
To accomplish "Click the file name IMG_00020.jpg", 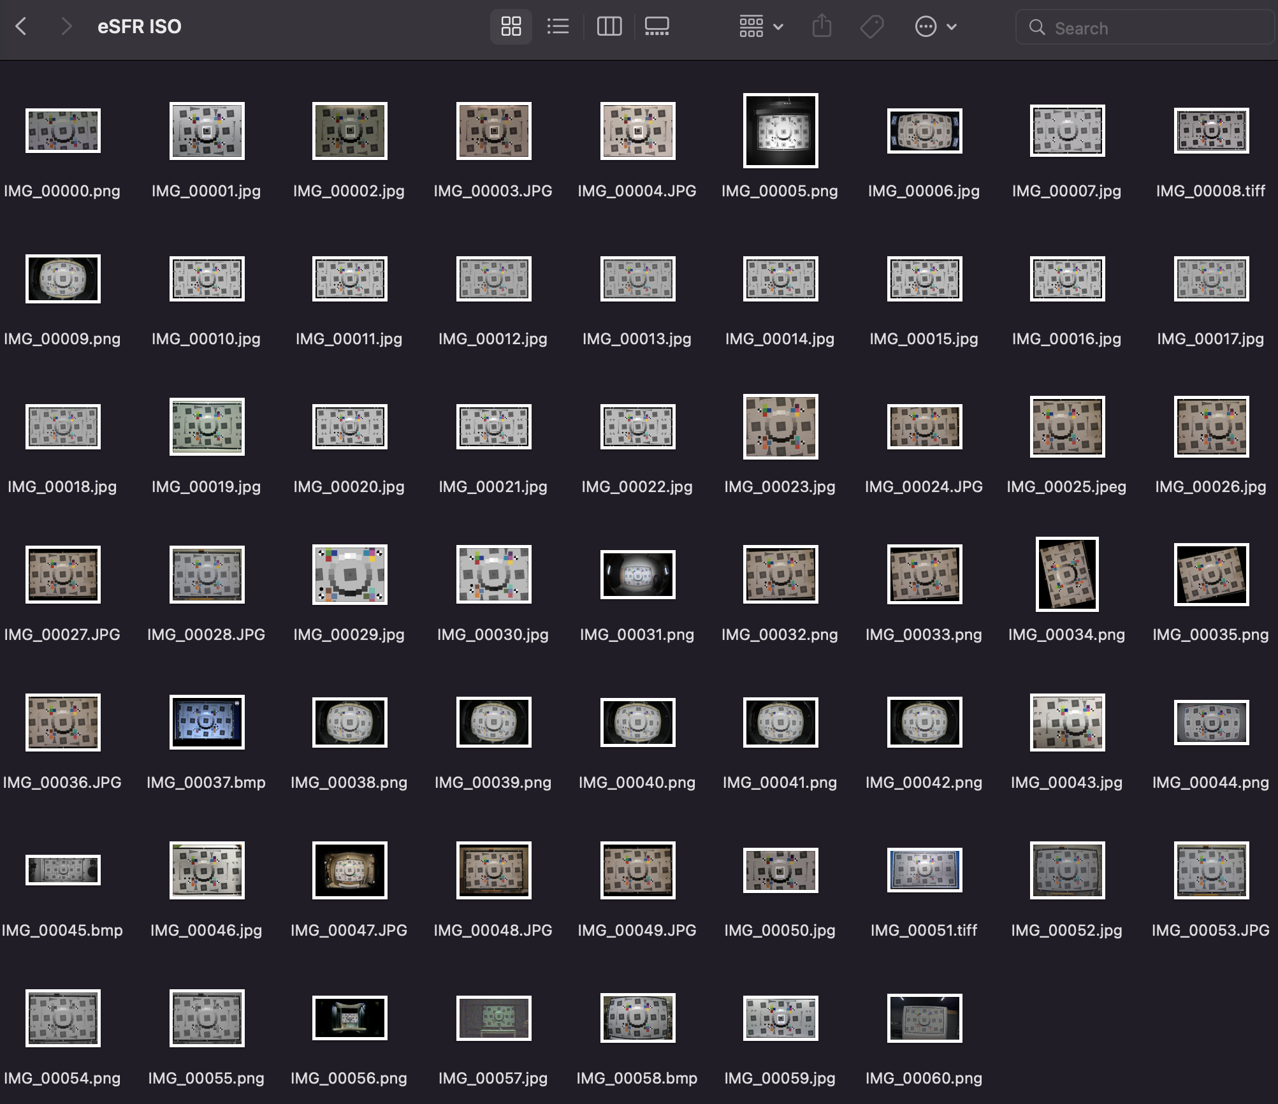I will coord(349,487).
